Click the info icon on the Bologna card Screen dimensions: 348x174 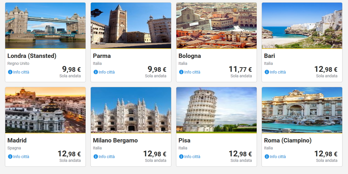(x=181, y=72)
